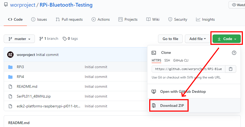Viewport: 245px width, 127px height.
Task: Open the Pull requests tab
Action: pos(69,19)
